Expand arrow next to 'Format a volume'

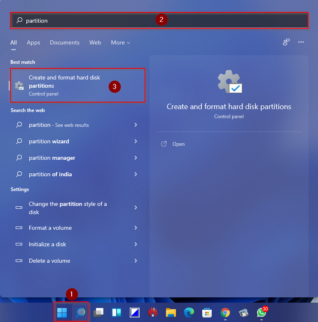pyautogui.click(x=136, y=228)
